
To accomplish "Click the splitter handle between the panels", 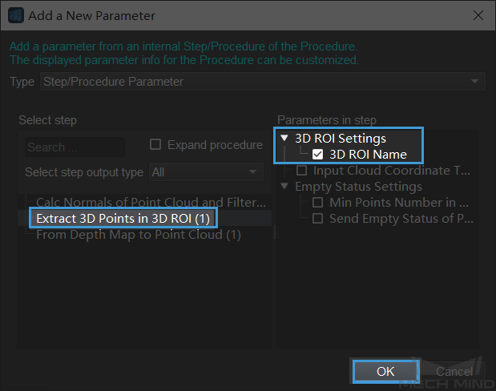I will point(275,232).
